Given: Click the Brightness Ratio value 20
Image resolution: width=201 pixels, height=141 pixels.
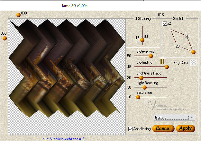Looking at the screenshot, I should pyautogui.click(x=129, y=78).
